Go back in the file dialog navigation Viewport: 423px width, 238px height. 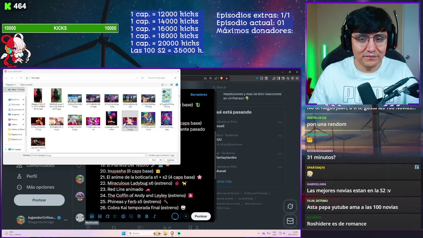(x=6, y=78)
